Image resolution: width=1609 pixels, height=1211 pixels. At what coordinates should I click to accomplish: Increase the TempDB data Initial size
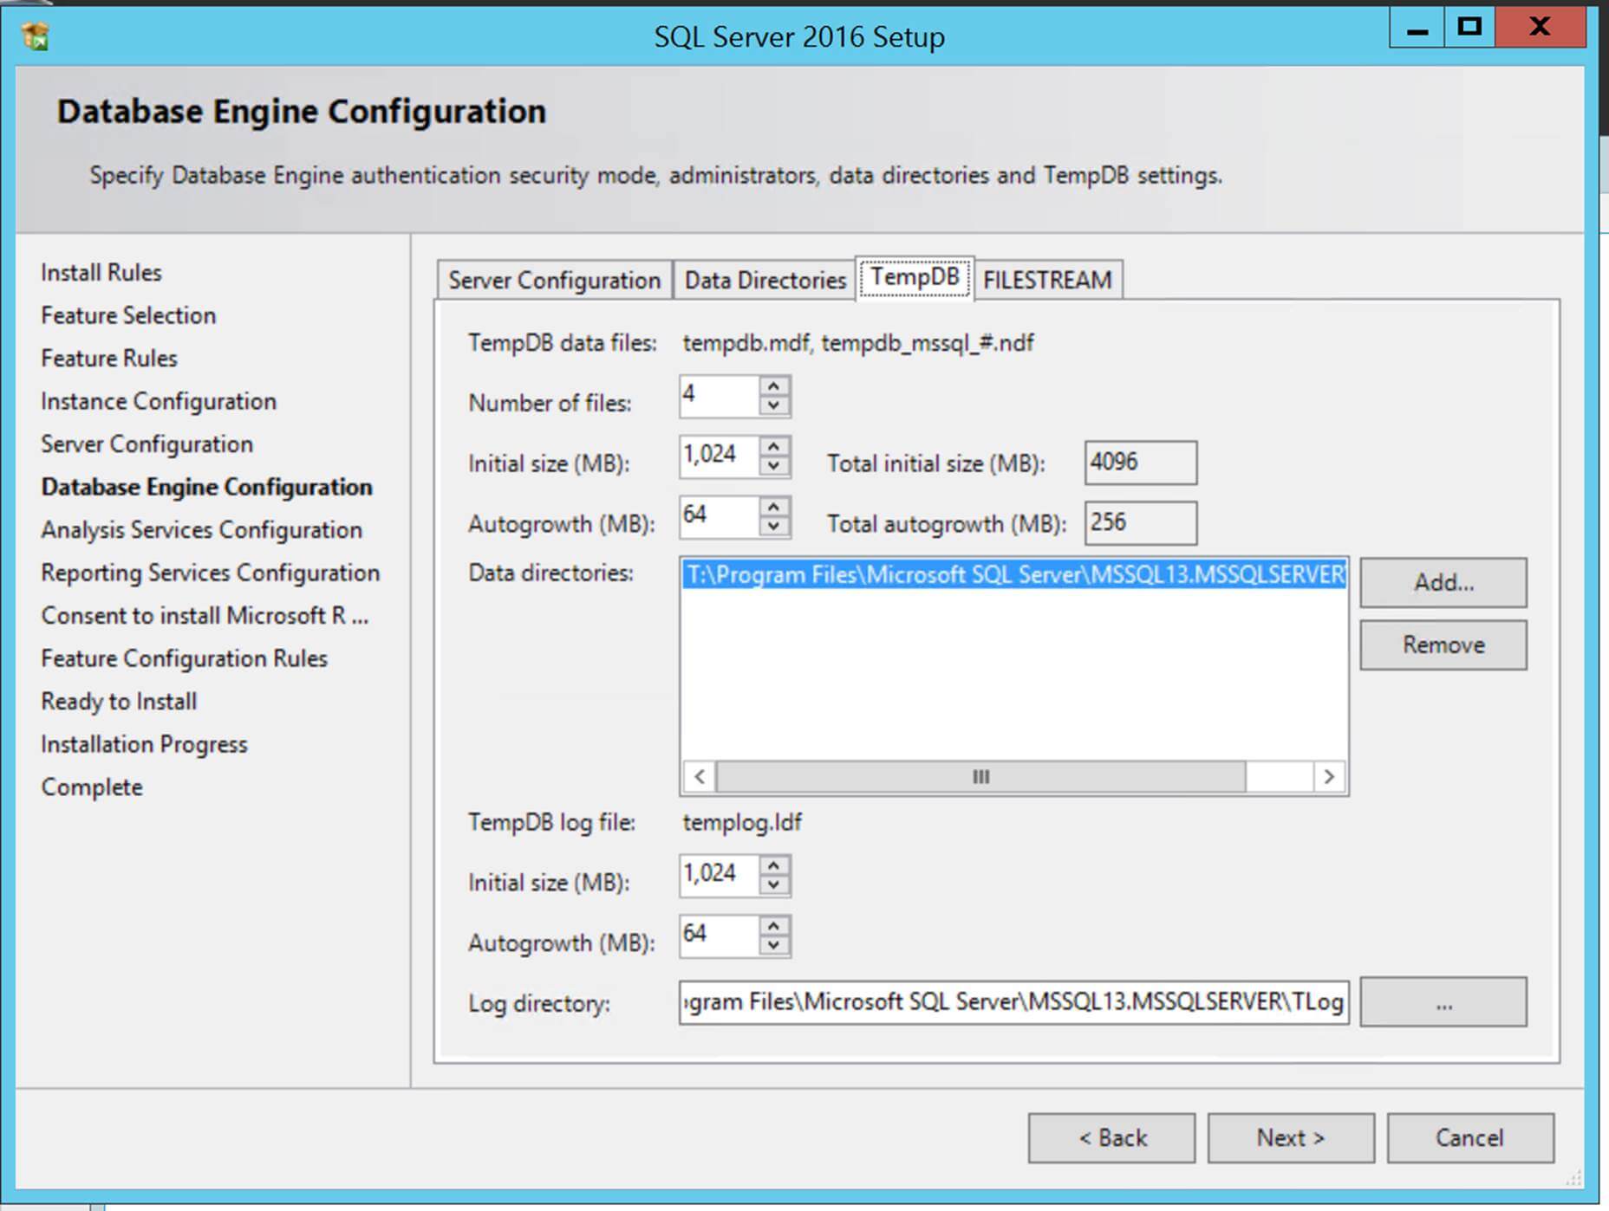pos(772,447)
